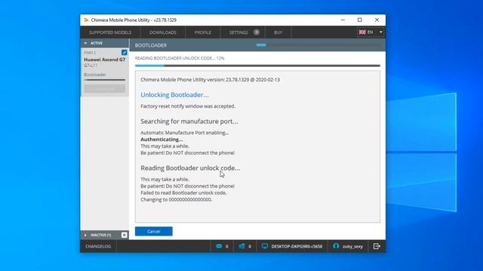Click the Bootloader header progress indicator
The height and width of the screenshot is (271, 483).
tap(318, 45)
